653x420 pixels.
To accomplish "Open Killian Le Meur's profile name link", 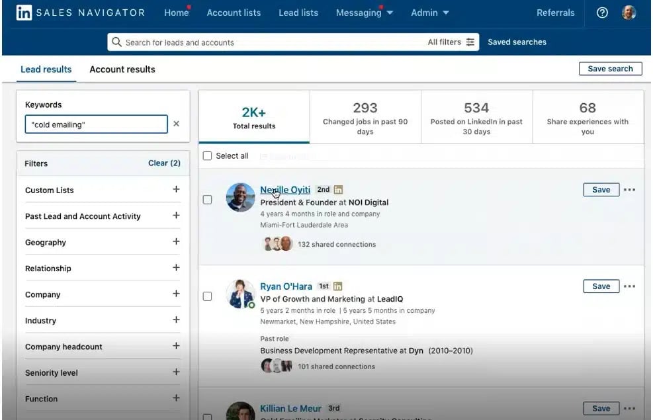I will [x=290, y=408].
